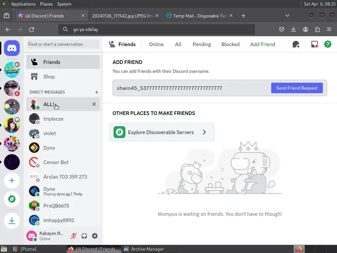
Task: Open Firefox account icon in toolbar
Action: click(305, 29)
